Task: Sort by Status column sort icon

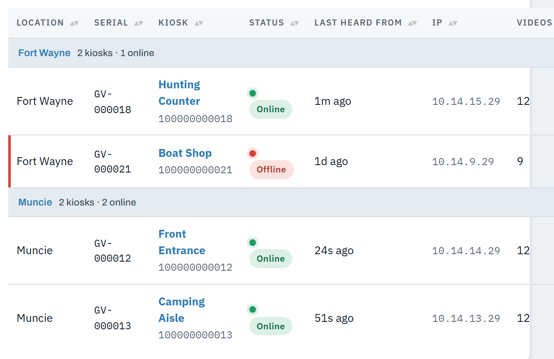Action: pyautogui.click(x=295, y=23)
